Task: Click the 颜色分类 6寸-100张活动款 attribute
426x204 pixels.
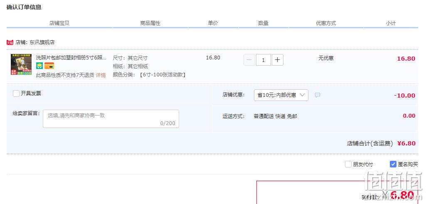Action: click(x=150, y=75)
